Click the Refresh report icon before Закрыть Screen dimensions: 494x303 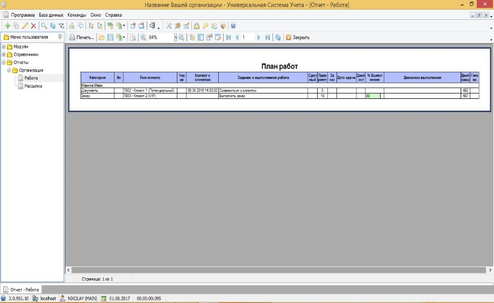pos(278,38)
